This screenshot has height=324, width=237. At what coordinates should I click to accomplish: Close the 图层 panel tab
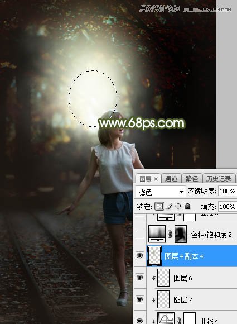point(156,179)
